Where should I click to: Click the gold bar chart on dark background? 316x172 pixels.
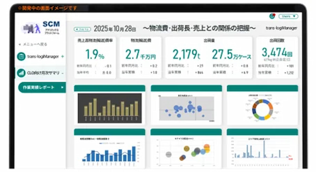110,108
